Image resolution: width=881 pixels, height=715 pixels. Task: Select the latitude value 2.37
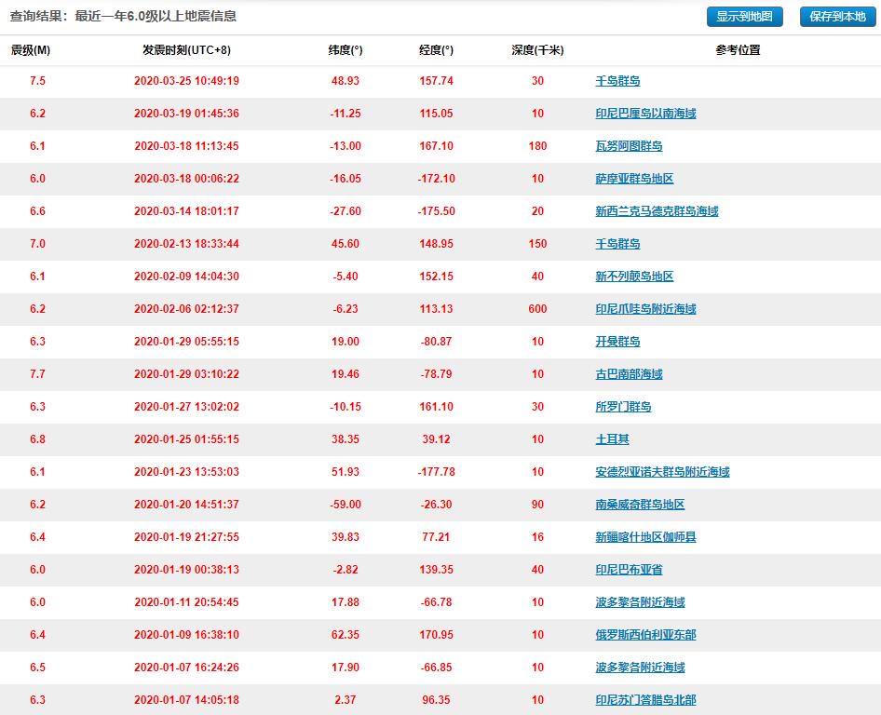(346, 700)
